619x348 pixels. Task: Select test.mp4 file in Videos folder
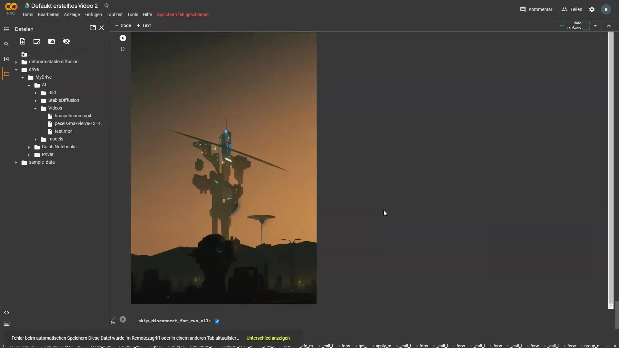coord(63,131)
